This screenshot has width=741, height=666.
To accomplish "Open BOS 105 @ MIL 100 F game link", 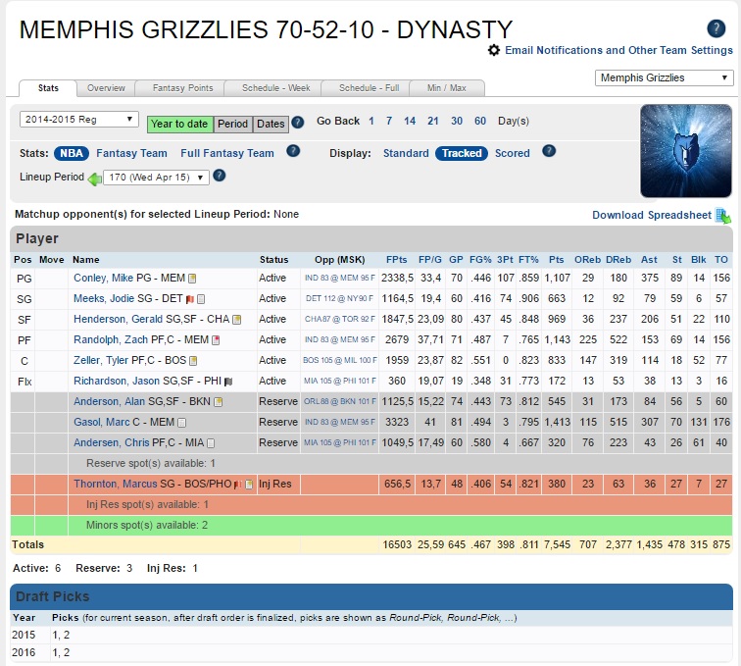I will pyautogui.click(x=340, y=360).
